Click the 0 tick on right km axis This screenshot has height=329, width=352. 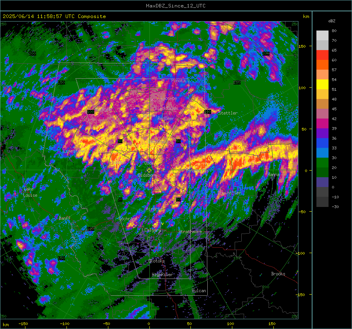pyautogui.click(x=306, y=171)
